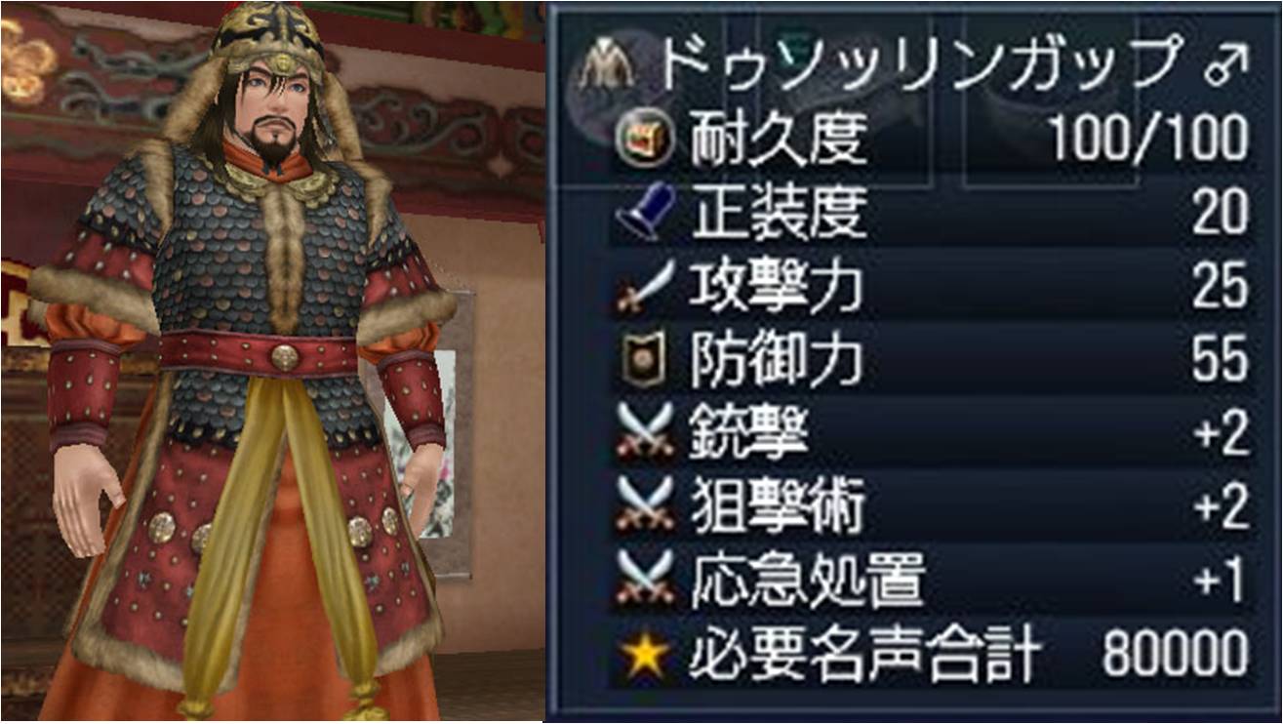Viewport: 1283px width, 724px height.
Task: Select the item name ドゥソッリンガップ
Action: coord(919,67)
